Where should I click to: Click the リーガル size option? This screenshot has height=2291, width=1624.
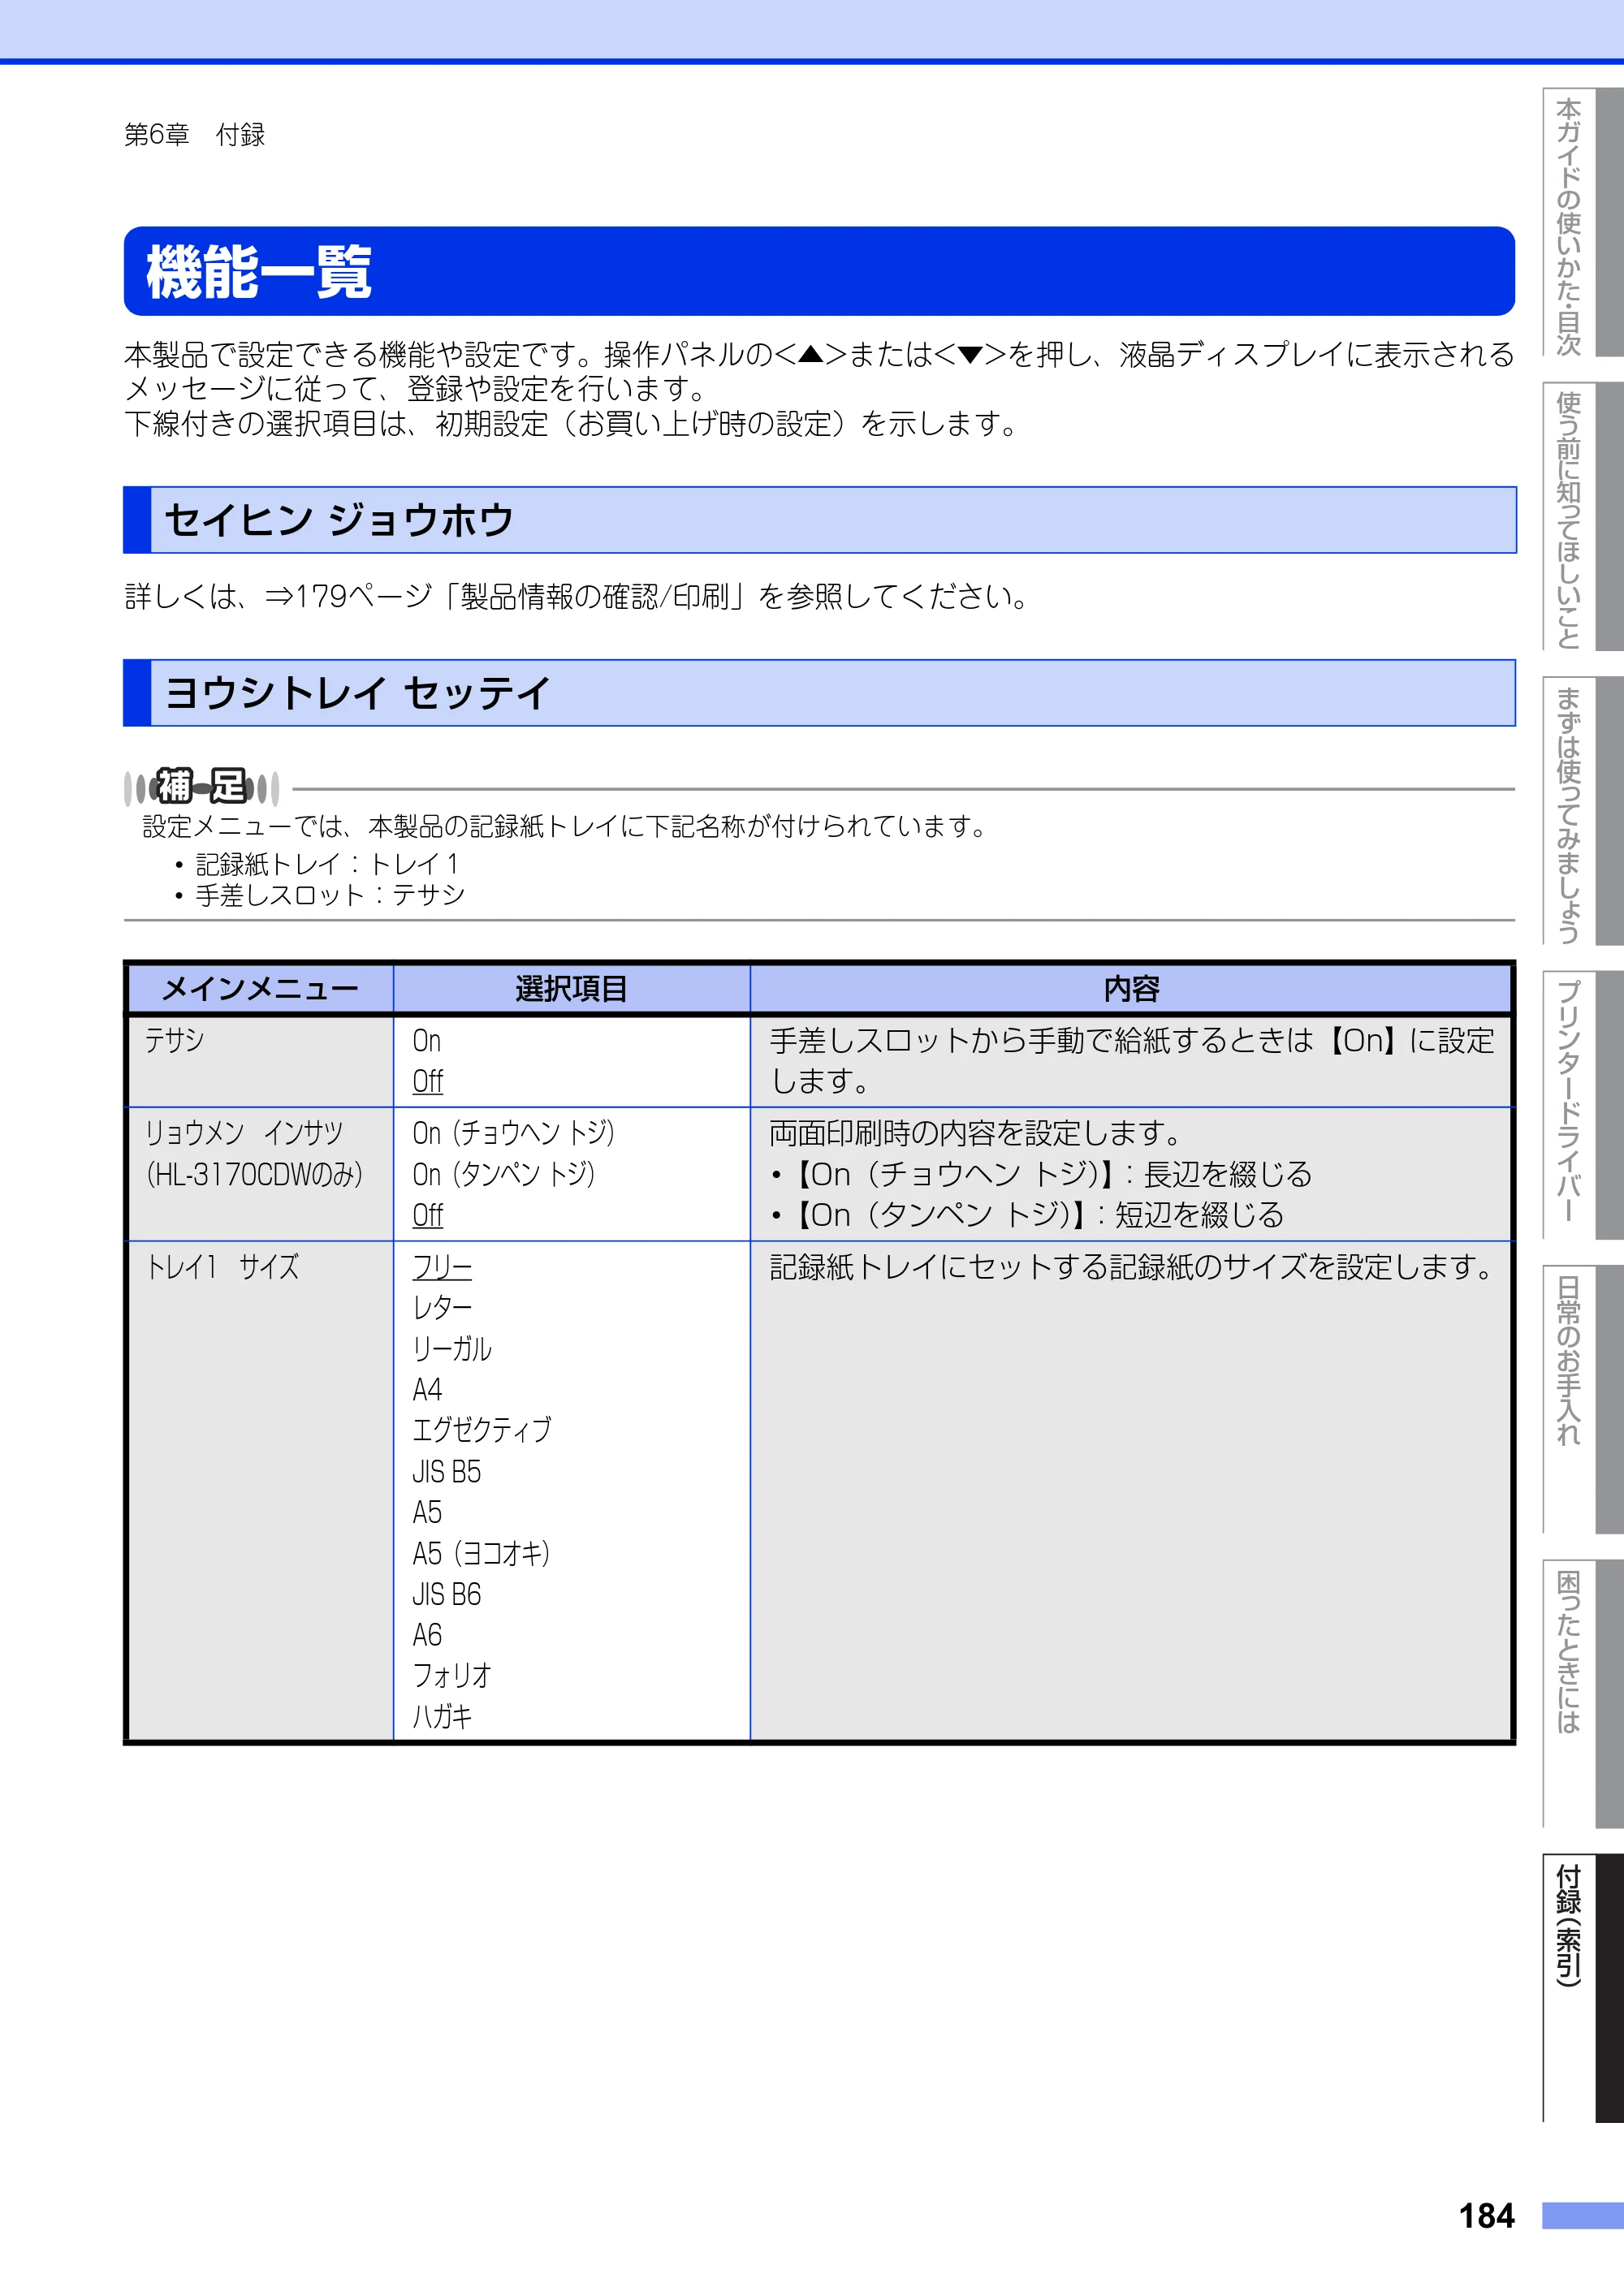click(452, 1348)
